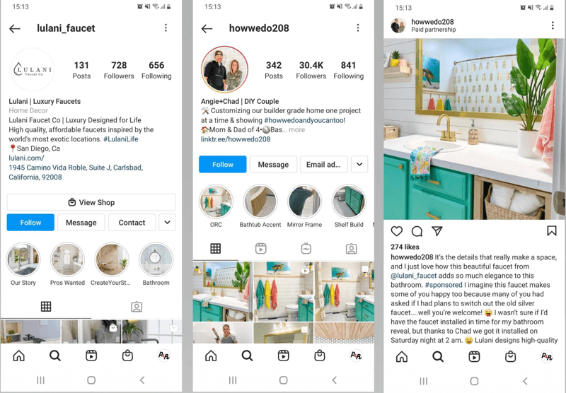Open View Shop on Lulani profile

[91, 202]
